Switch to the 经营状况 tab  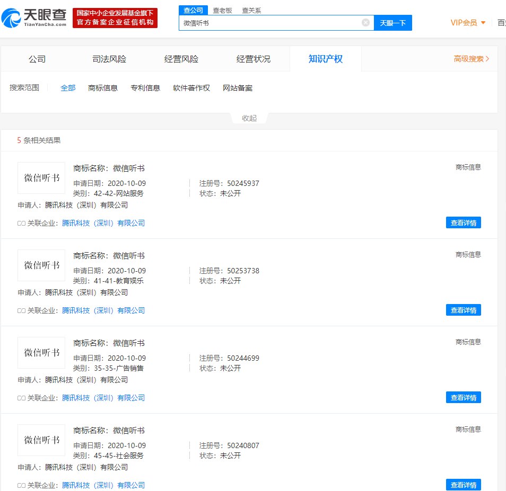254,59
